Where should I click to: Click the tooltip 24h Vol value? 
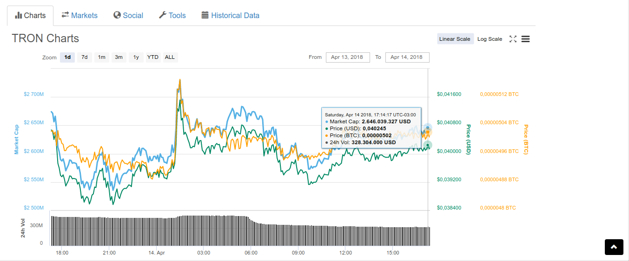point(374,142)
